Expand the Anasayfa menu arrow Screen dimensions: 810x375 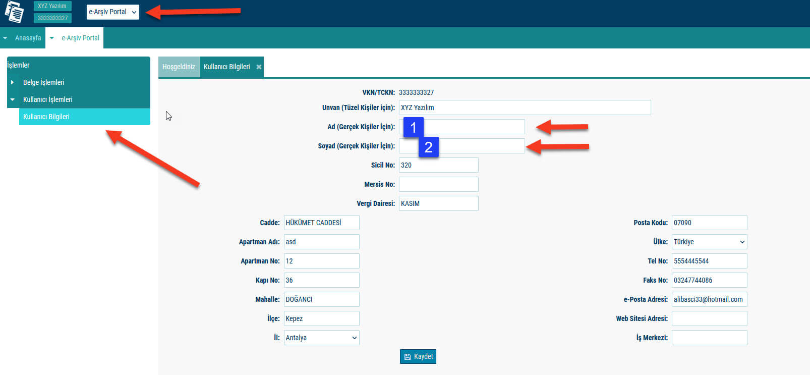coord(5,38)
